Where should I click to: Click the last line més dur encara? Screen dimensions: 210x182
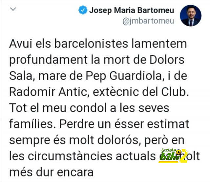pos(51,172)
